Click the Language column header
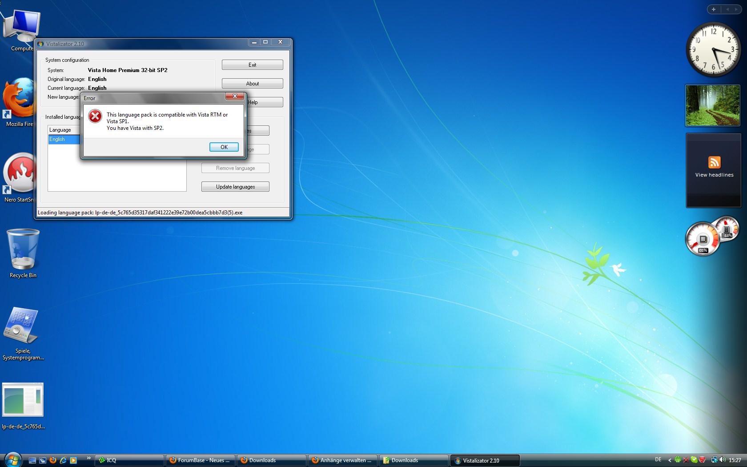Image resolution: width=747 pixels, height=467 pixels. 64,130
